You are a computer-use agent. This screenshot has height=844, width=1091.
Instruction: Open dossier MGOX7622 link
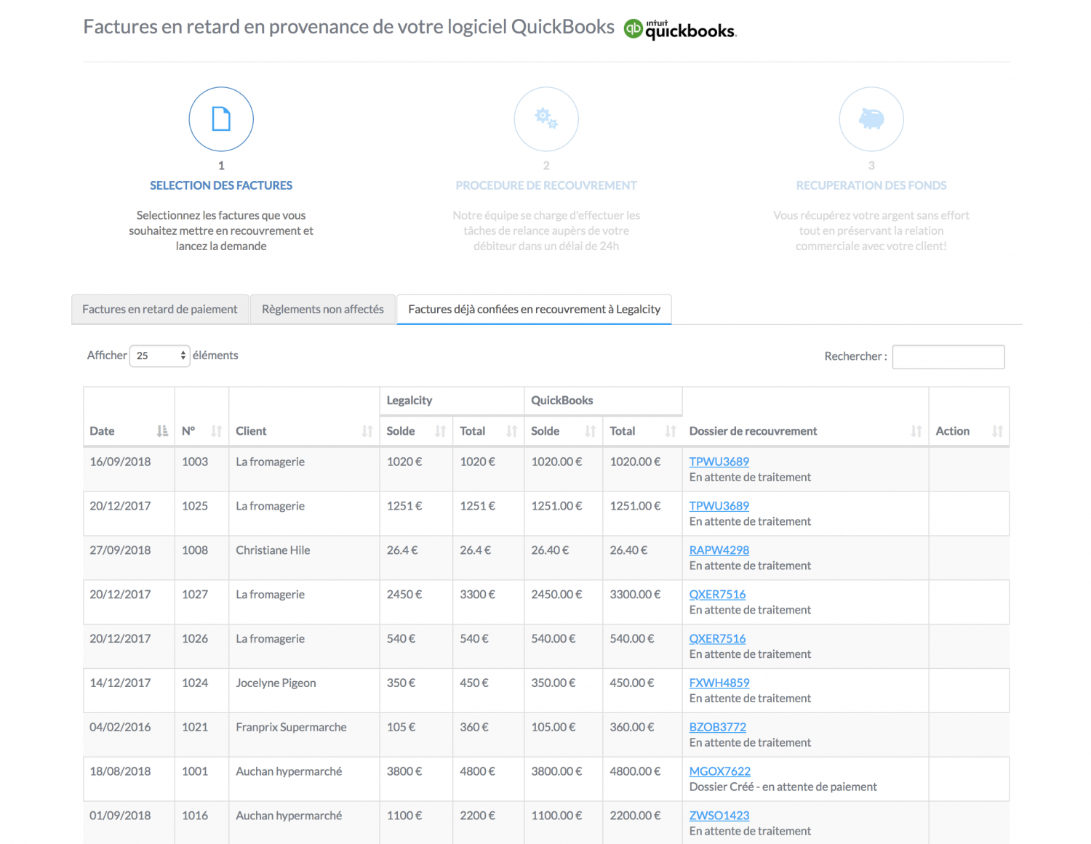pos(719,771)
